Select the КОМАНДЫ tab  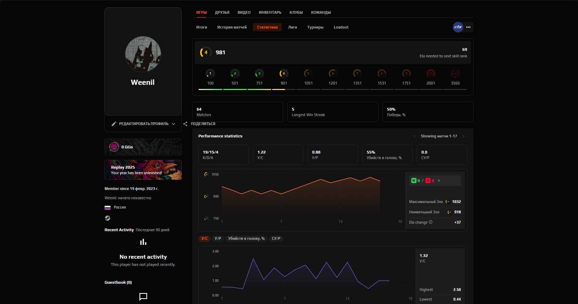tap(321, 12)
